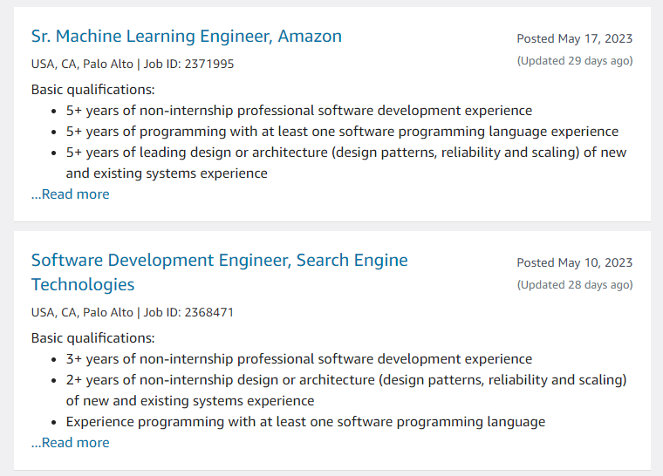Viewport: 663px width, 476px height.
Task: Click '2+ years of non-internship design' bullet
Action: coord(345,380)
